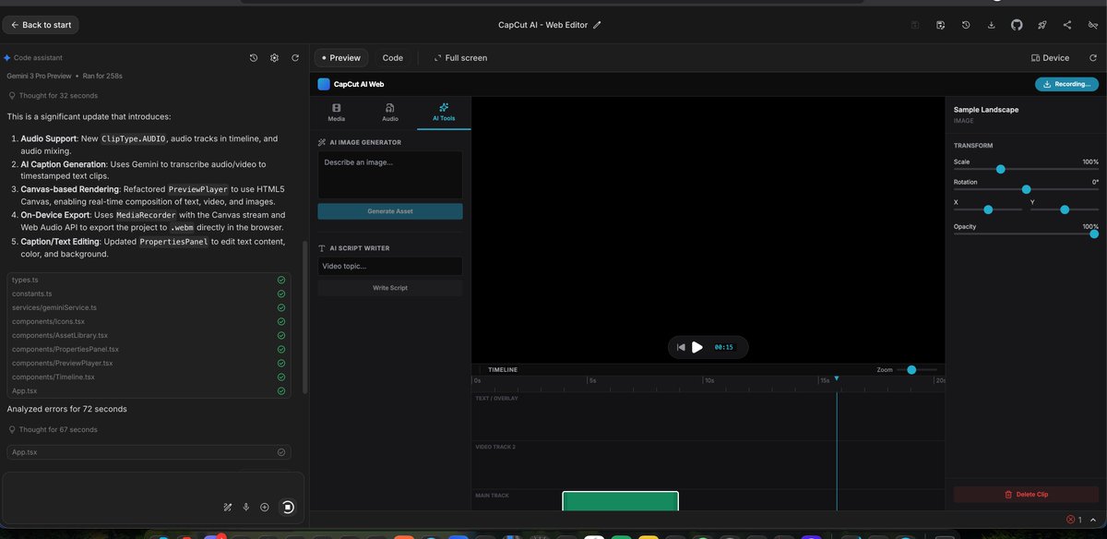The width and height of the screenshot is (1107, 539).
Task: Adjust the Y position slider
Action: click(x=1065, y=210)
